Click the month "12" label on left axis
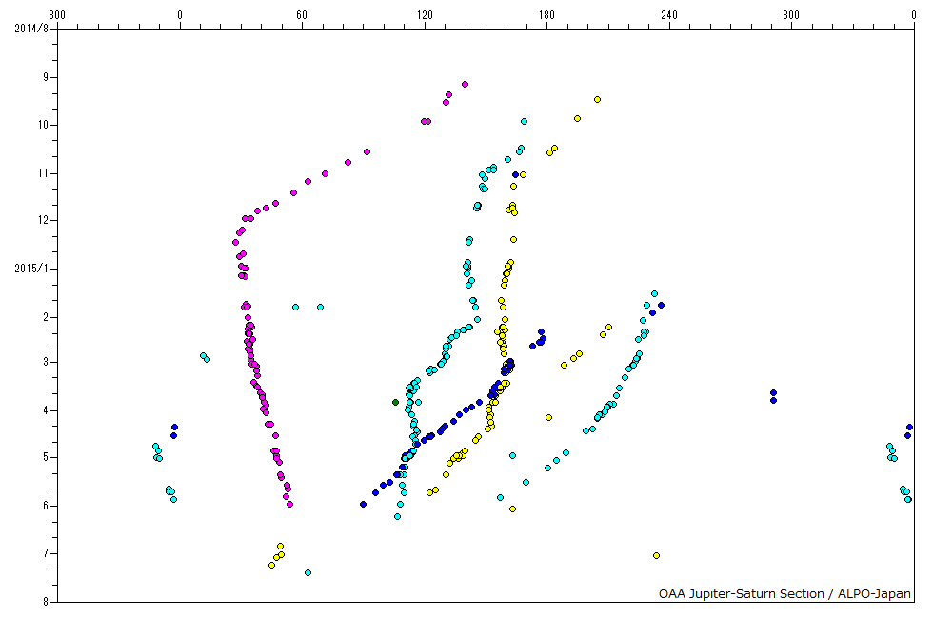The image size is (933, 619). coord(43,220)
